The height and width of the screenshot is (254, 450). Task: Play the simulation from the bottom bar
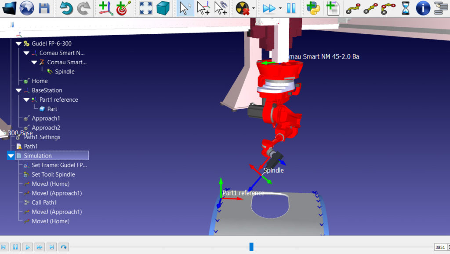tap(27, 247)
